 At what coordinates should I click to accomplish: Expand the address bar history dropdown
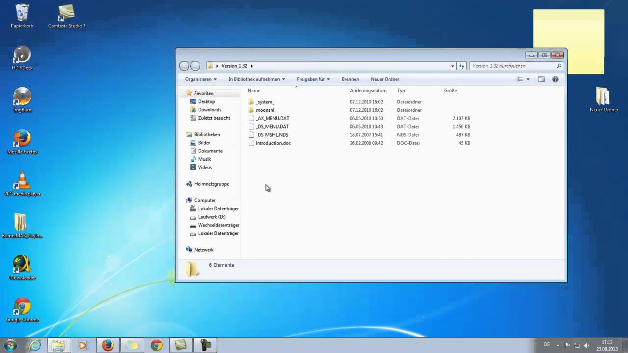(x=452, y=66)
